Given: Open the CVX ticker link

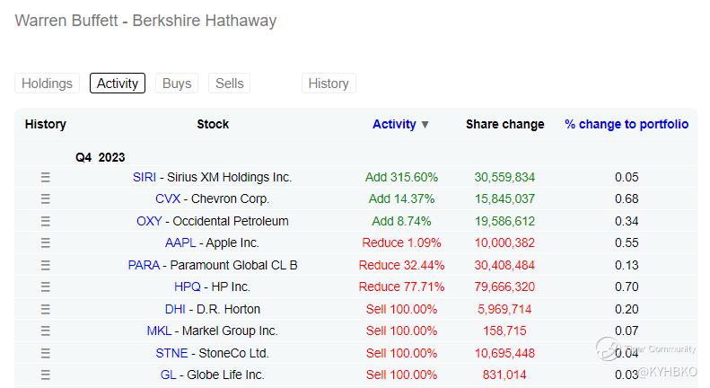Looking at the screenshot, I should (168, 199).
